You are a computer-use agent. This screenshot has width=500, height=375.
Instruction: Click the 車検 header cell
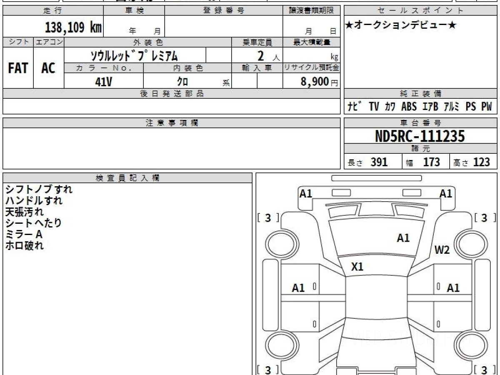[x=134, y=11]
